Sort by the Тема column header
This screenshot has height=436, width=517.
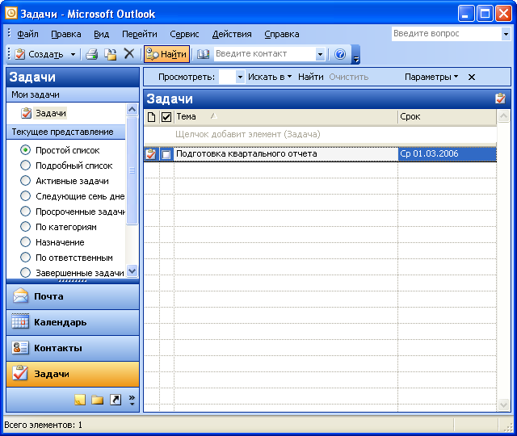tap(285, 116)
